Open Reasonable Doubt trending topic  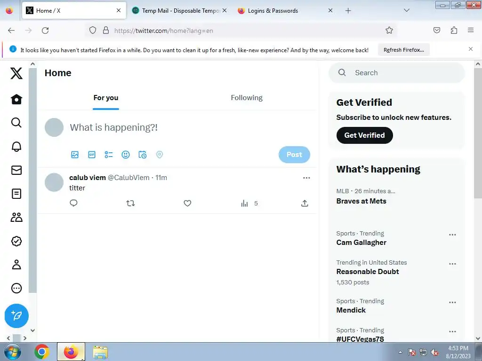[x=368, y=272]
